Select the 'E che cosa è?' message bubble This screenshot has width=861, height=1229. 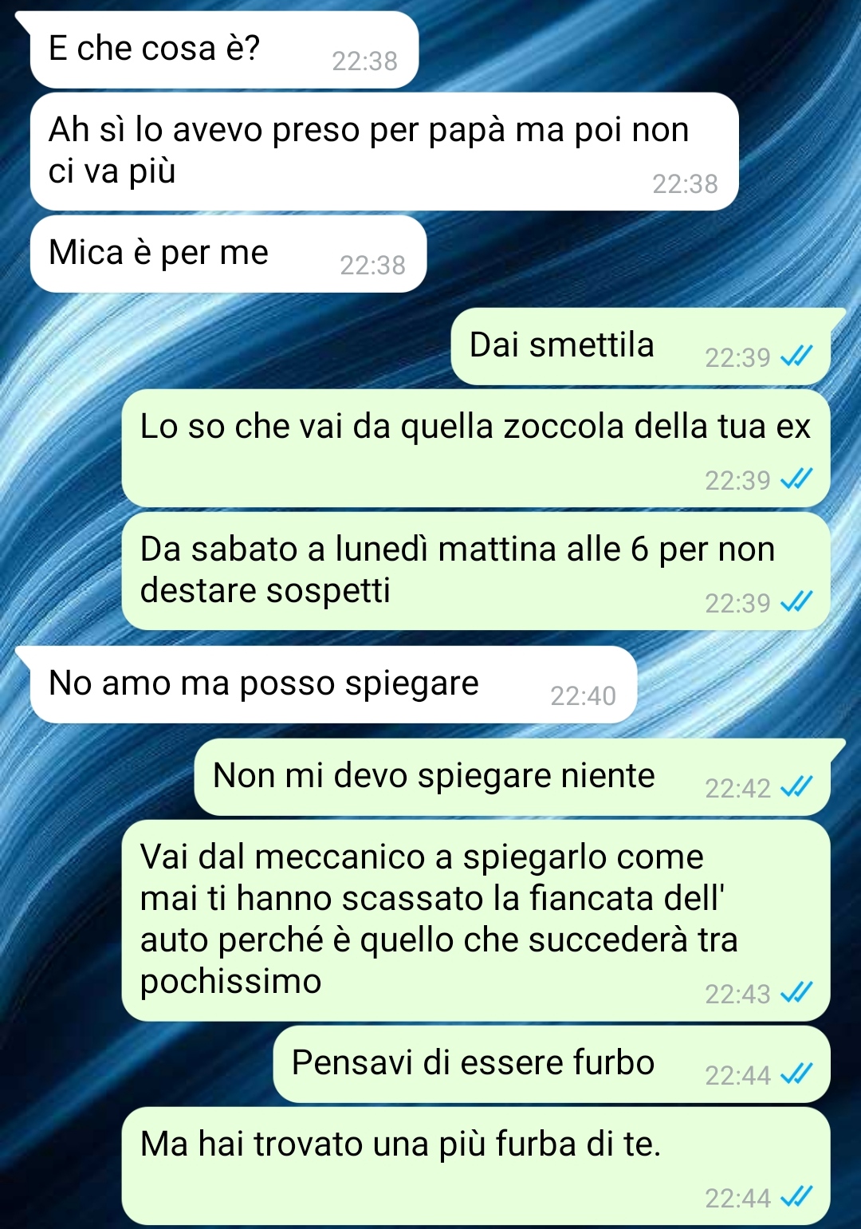pos(224,49)
